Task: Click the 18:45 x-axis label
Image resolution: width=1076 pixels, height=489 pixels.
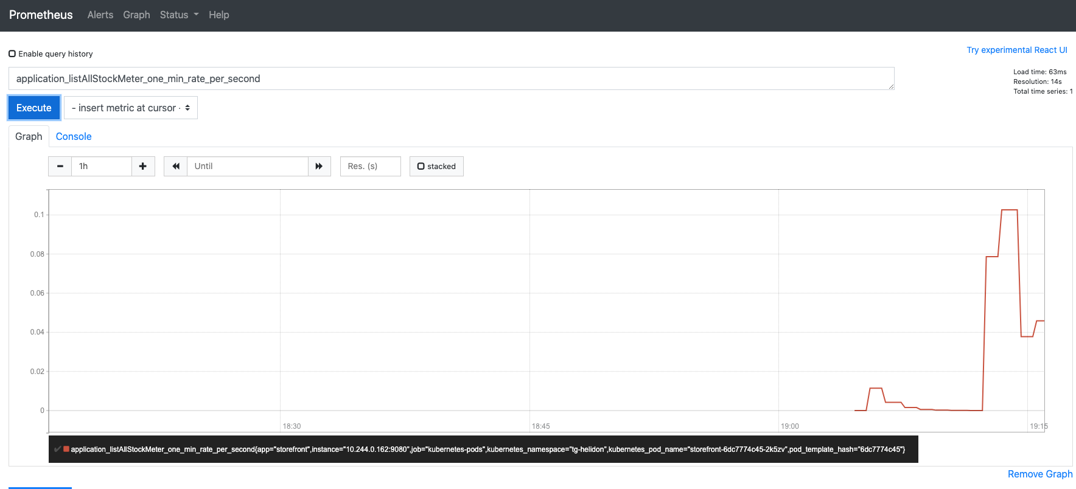Action: (x=541, y=426)
